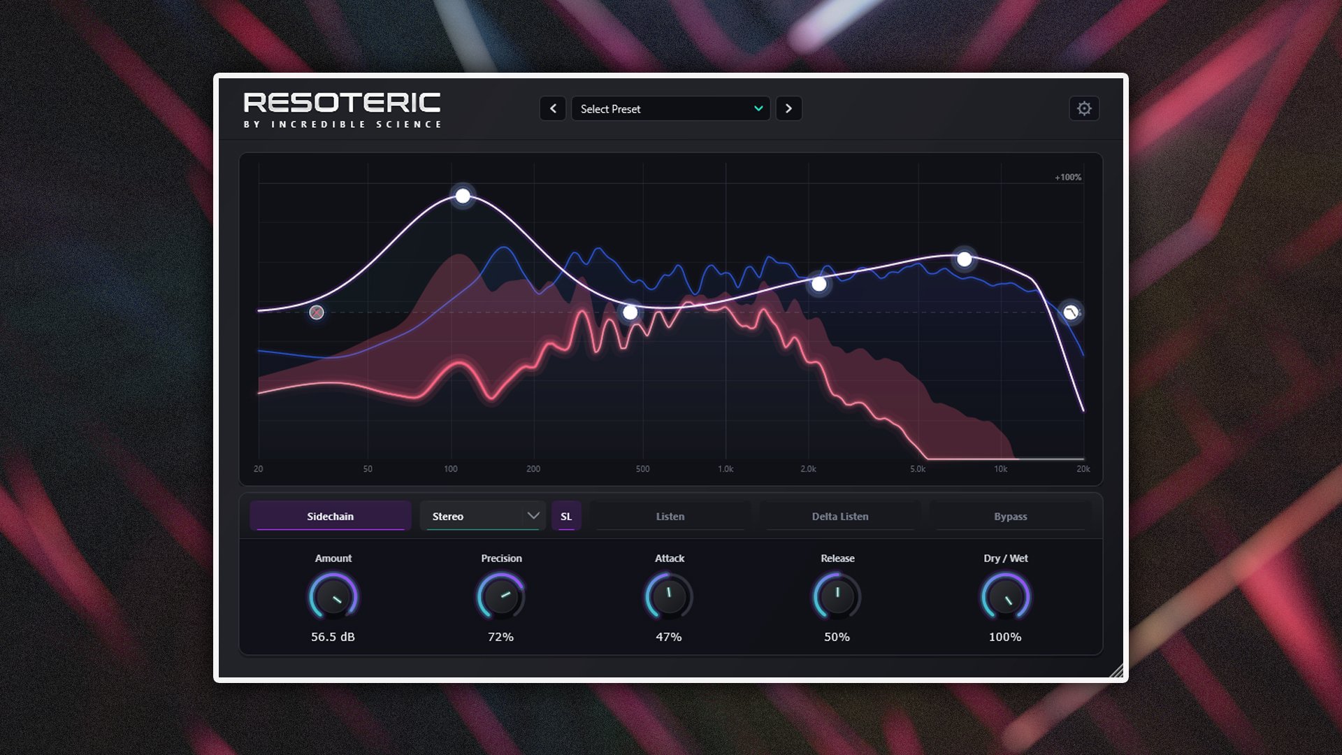Click the 50% Release value

[837, 637]
